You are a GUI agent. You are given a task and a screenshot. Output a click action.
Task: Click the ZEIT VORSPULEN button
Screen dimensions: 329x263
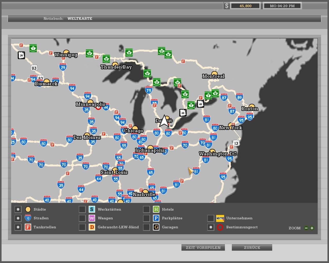click(203, 248)
